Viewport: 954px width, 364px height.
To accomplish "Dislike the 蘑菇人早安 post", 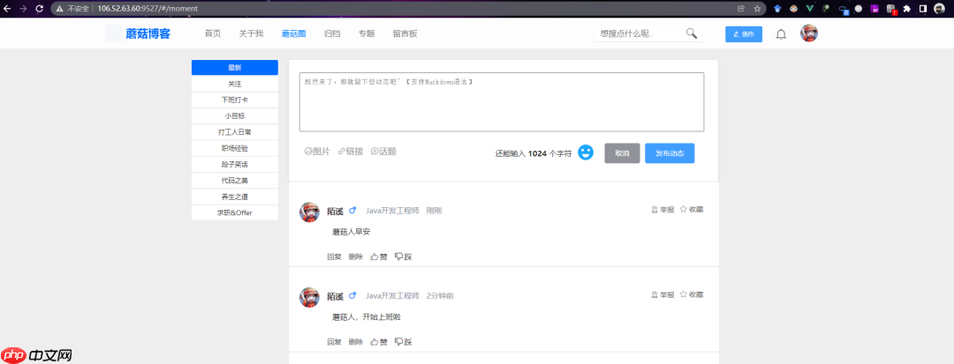I will pyautogui.click(x=403, y=256).
